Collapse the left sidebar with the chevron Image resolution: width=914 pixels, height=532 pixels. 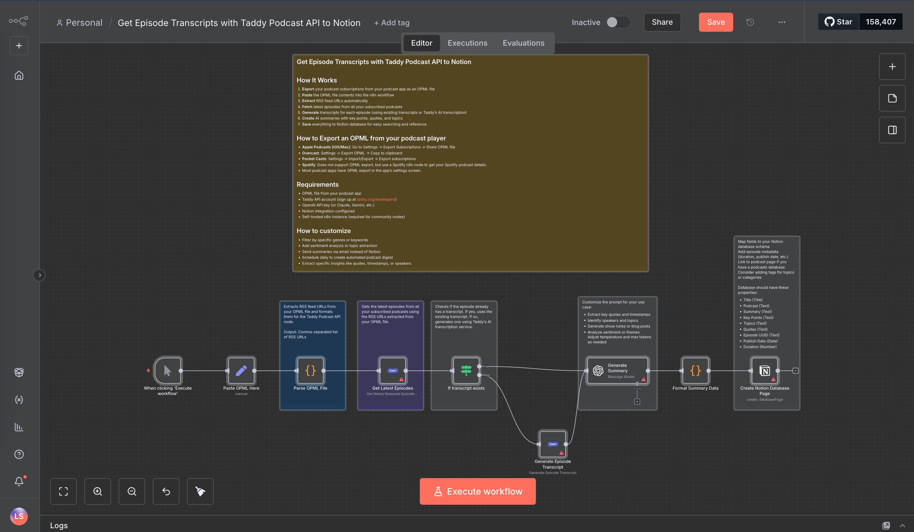[x=40, y=275]
